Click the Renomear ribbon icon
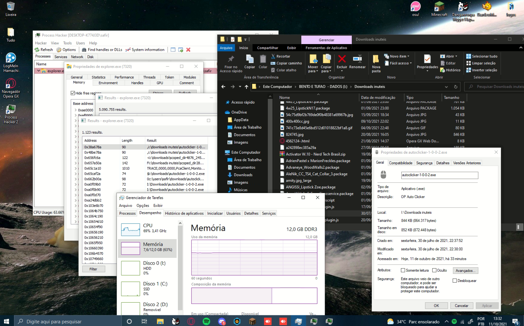This screenshot has height=326, width=524. click(357, 59)
